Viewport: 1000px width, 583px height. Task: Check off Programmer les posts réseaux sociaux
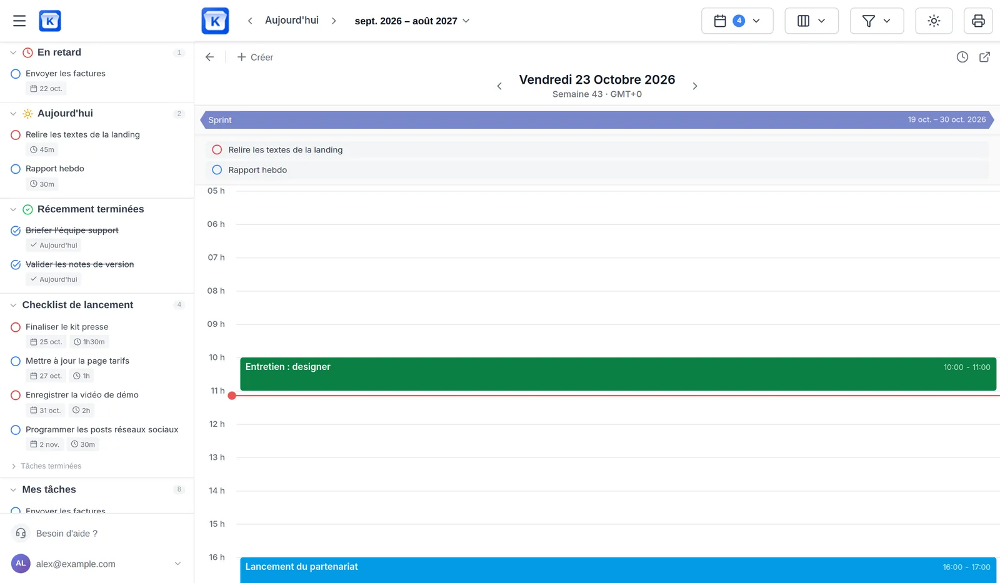pyautogui.click(x=16, y=430)
